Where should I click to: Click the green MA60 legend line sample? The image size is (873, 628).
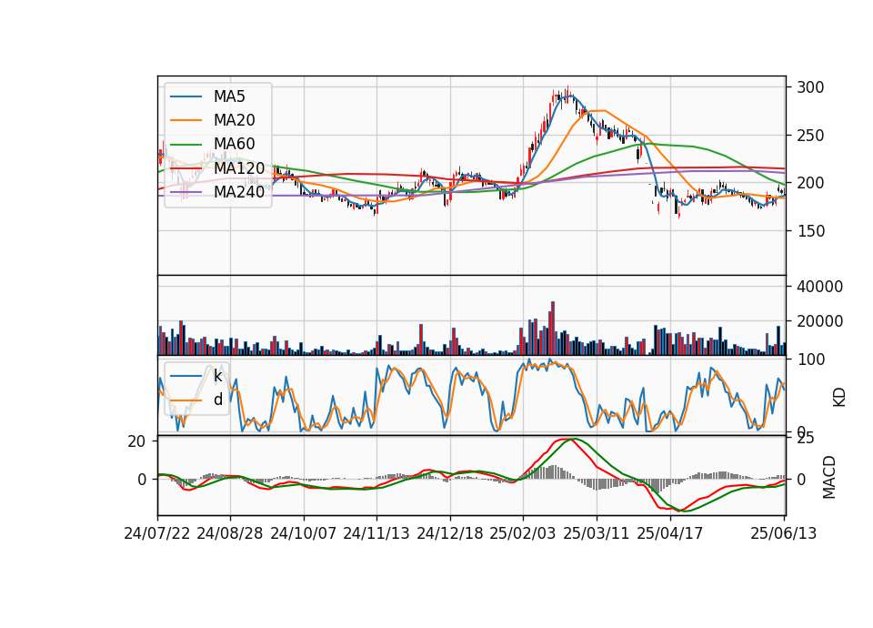[186, 145]
